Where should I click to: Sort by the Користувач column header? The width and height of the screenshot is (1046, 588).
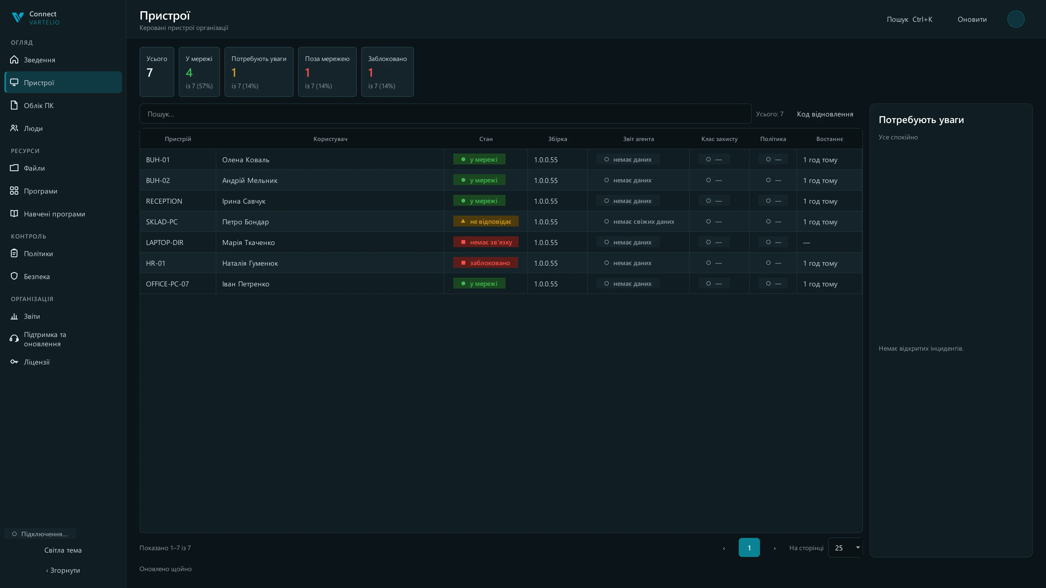[330, 139]
